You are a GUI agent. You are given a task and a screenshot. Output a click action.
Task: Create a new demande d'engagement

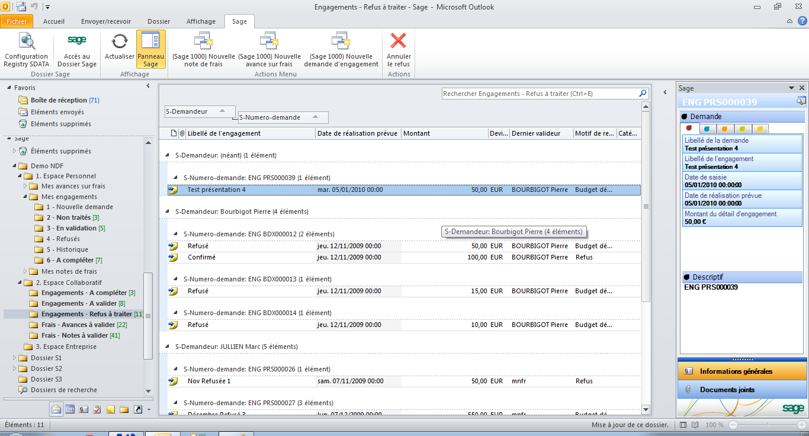pyautogui.click(x=341, y=50)
